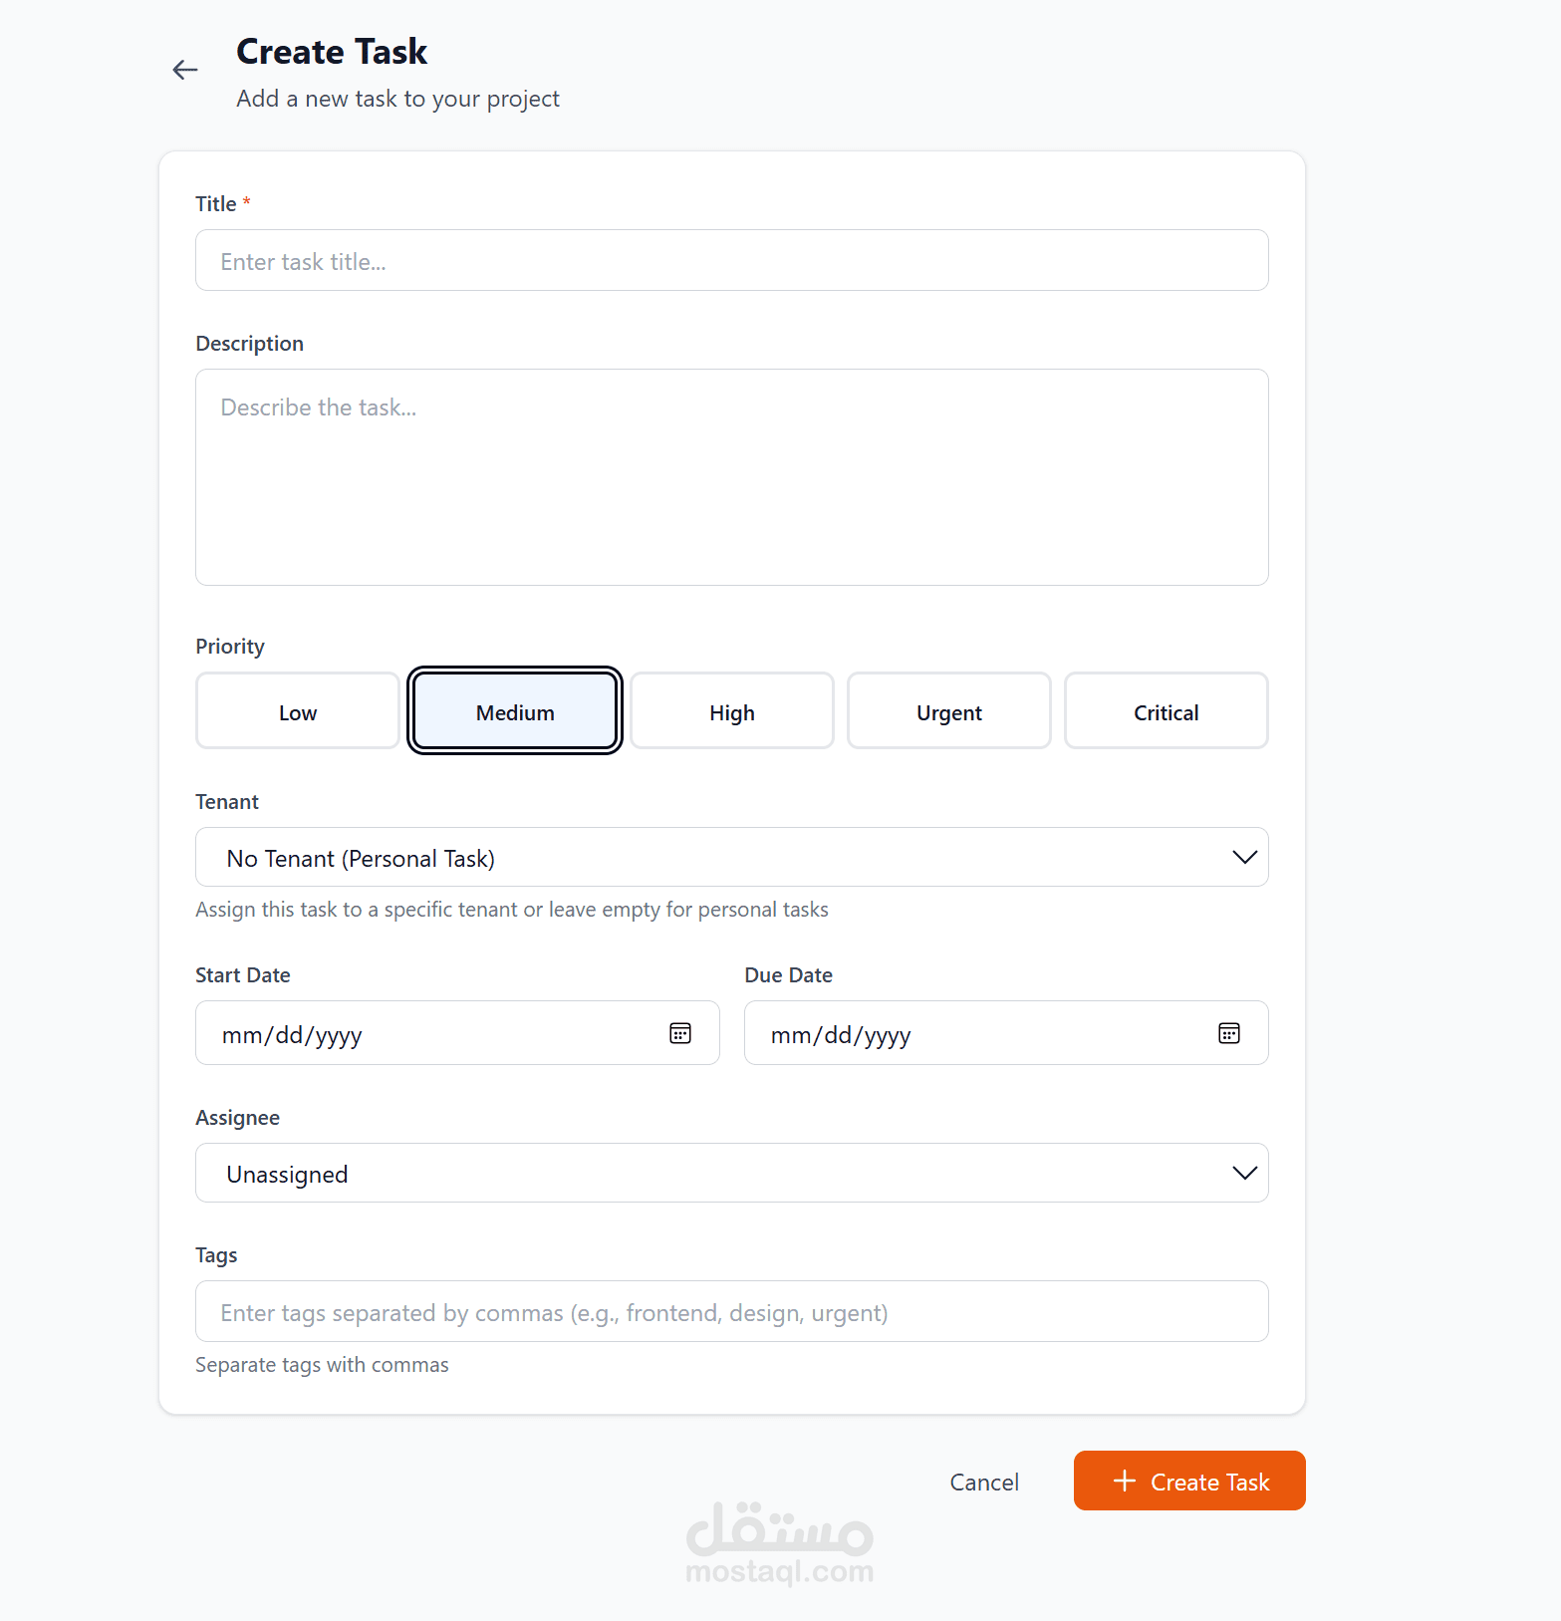Image resolution: width=1561 pixels, height=1621 pixels.
Task: Focus the task Title input field
Action: 731,261
